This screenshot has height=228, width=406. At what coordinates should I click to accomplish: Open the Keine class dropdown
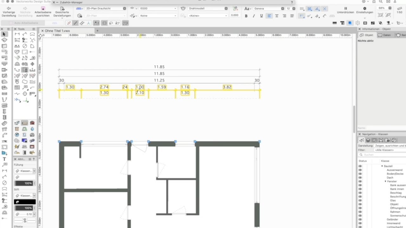pyautogui.click(x=158, y=16)
